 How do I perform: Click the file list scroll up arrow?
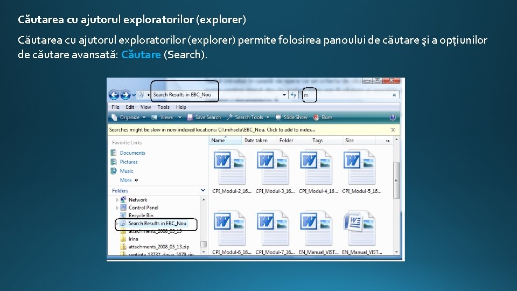pyautogui.click(x=396, y=140)
